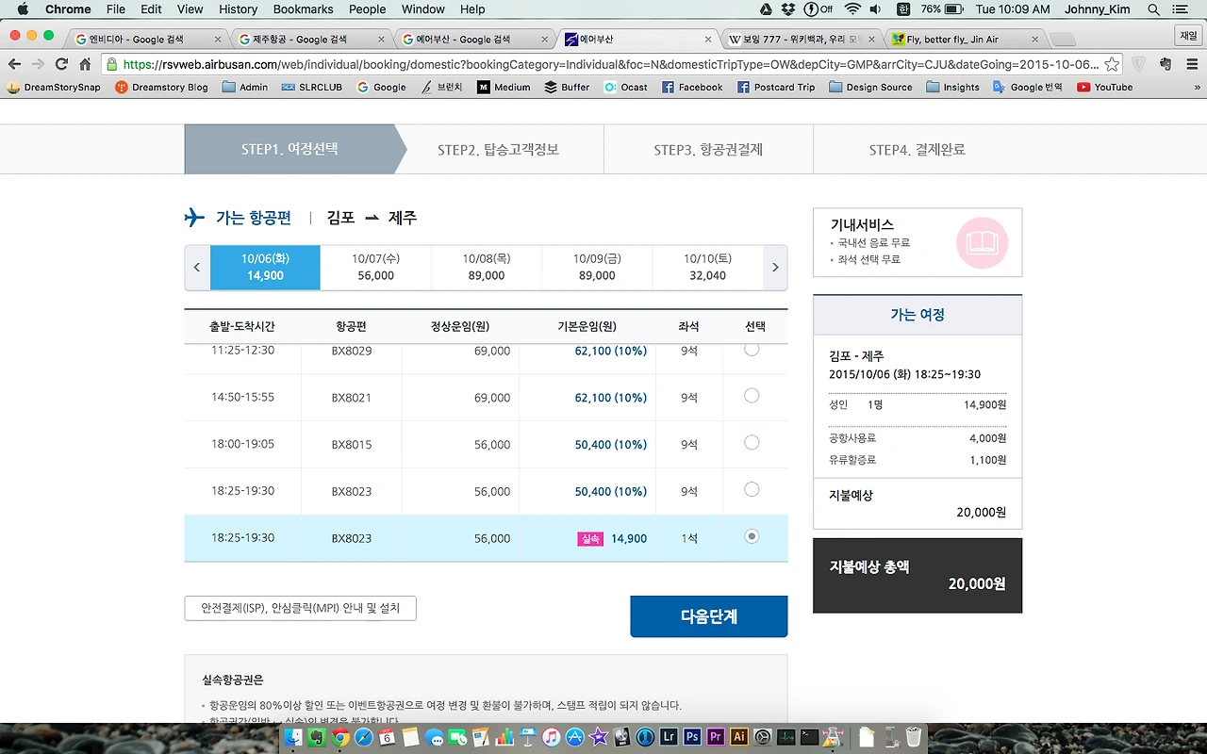
Task: Select the 14:50-15:55 BX8021 flight radio button
Action: tap(752, 396)
